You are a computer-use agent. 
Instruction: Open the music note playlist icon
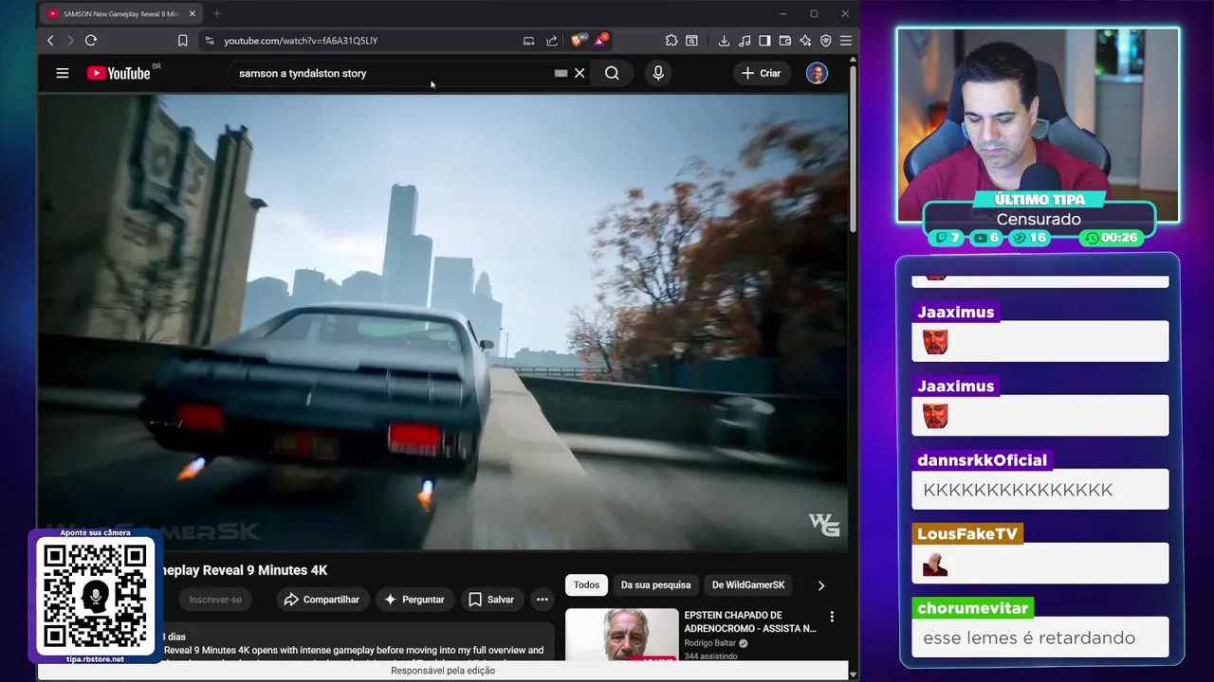(745, 41)
